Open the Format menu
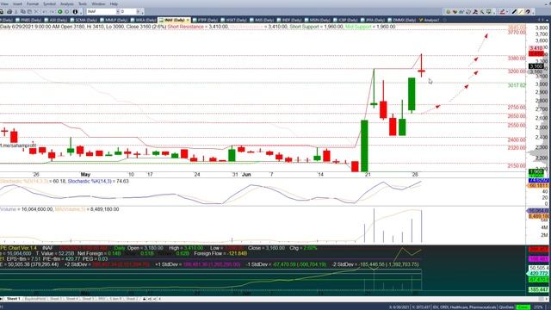 (x=33, y=3)
